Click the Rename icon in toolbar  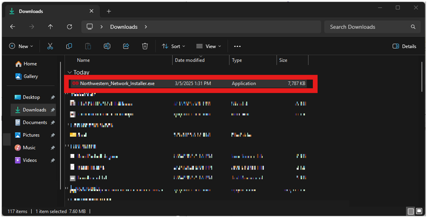point(107,46)
